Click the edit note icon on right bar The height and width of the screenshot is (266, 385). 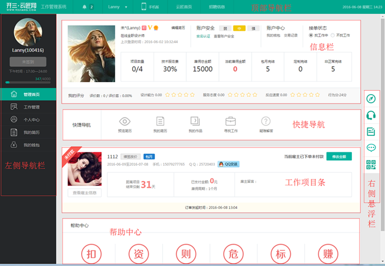tap(371, 132)
